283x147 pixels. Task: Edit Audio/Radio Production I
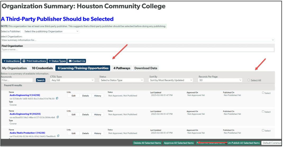point(74,133)
